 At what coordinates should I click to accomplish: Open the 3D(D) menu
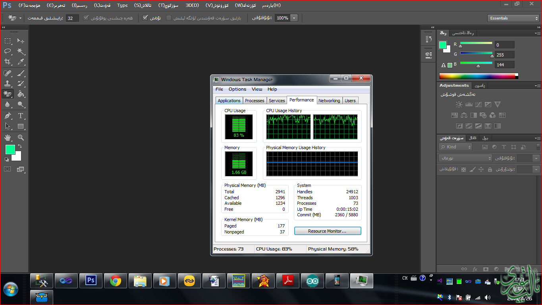[192, 5]
